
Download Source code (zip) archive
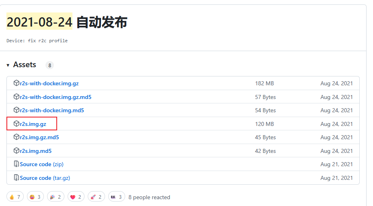pyautogui.click(x=41, y=164)
